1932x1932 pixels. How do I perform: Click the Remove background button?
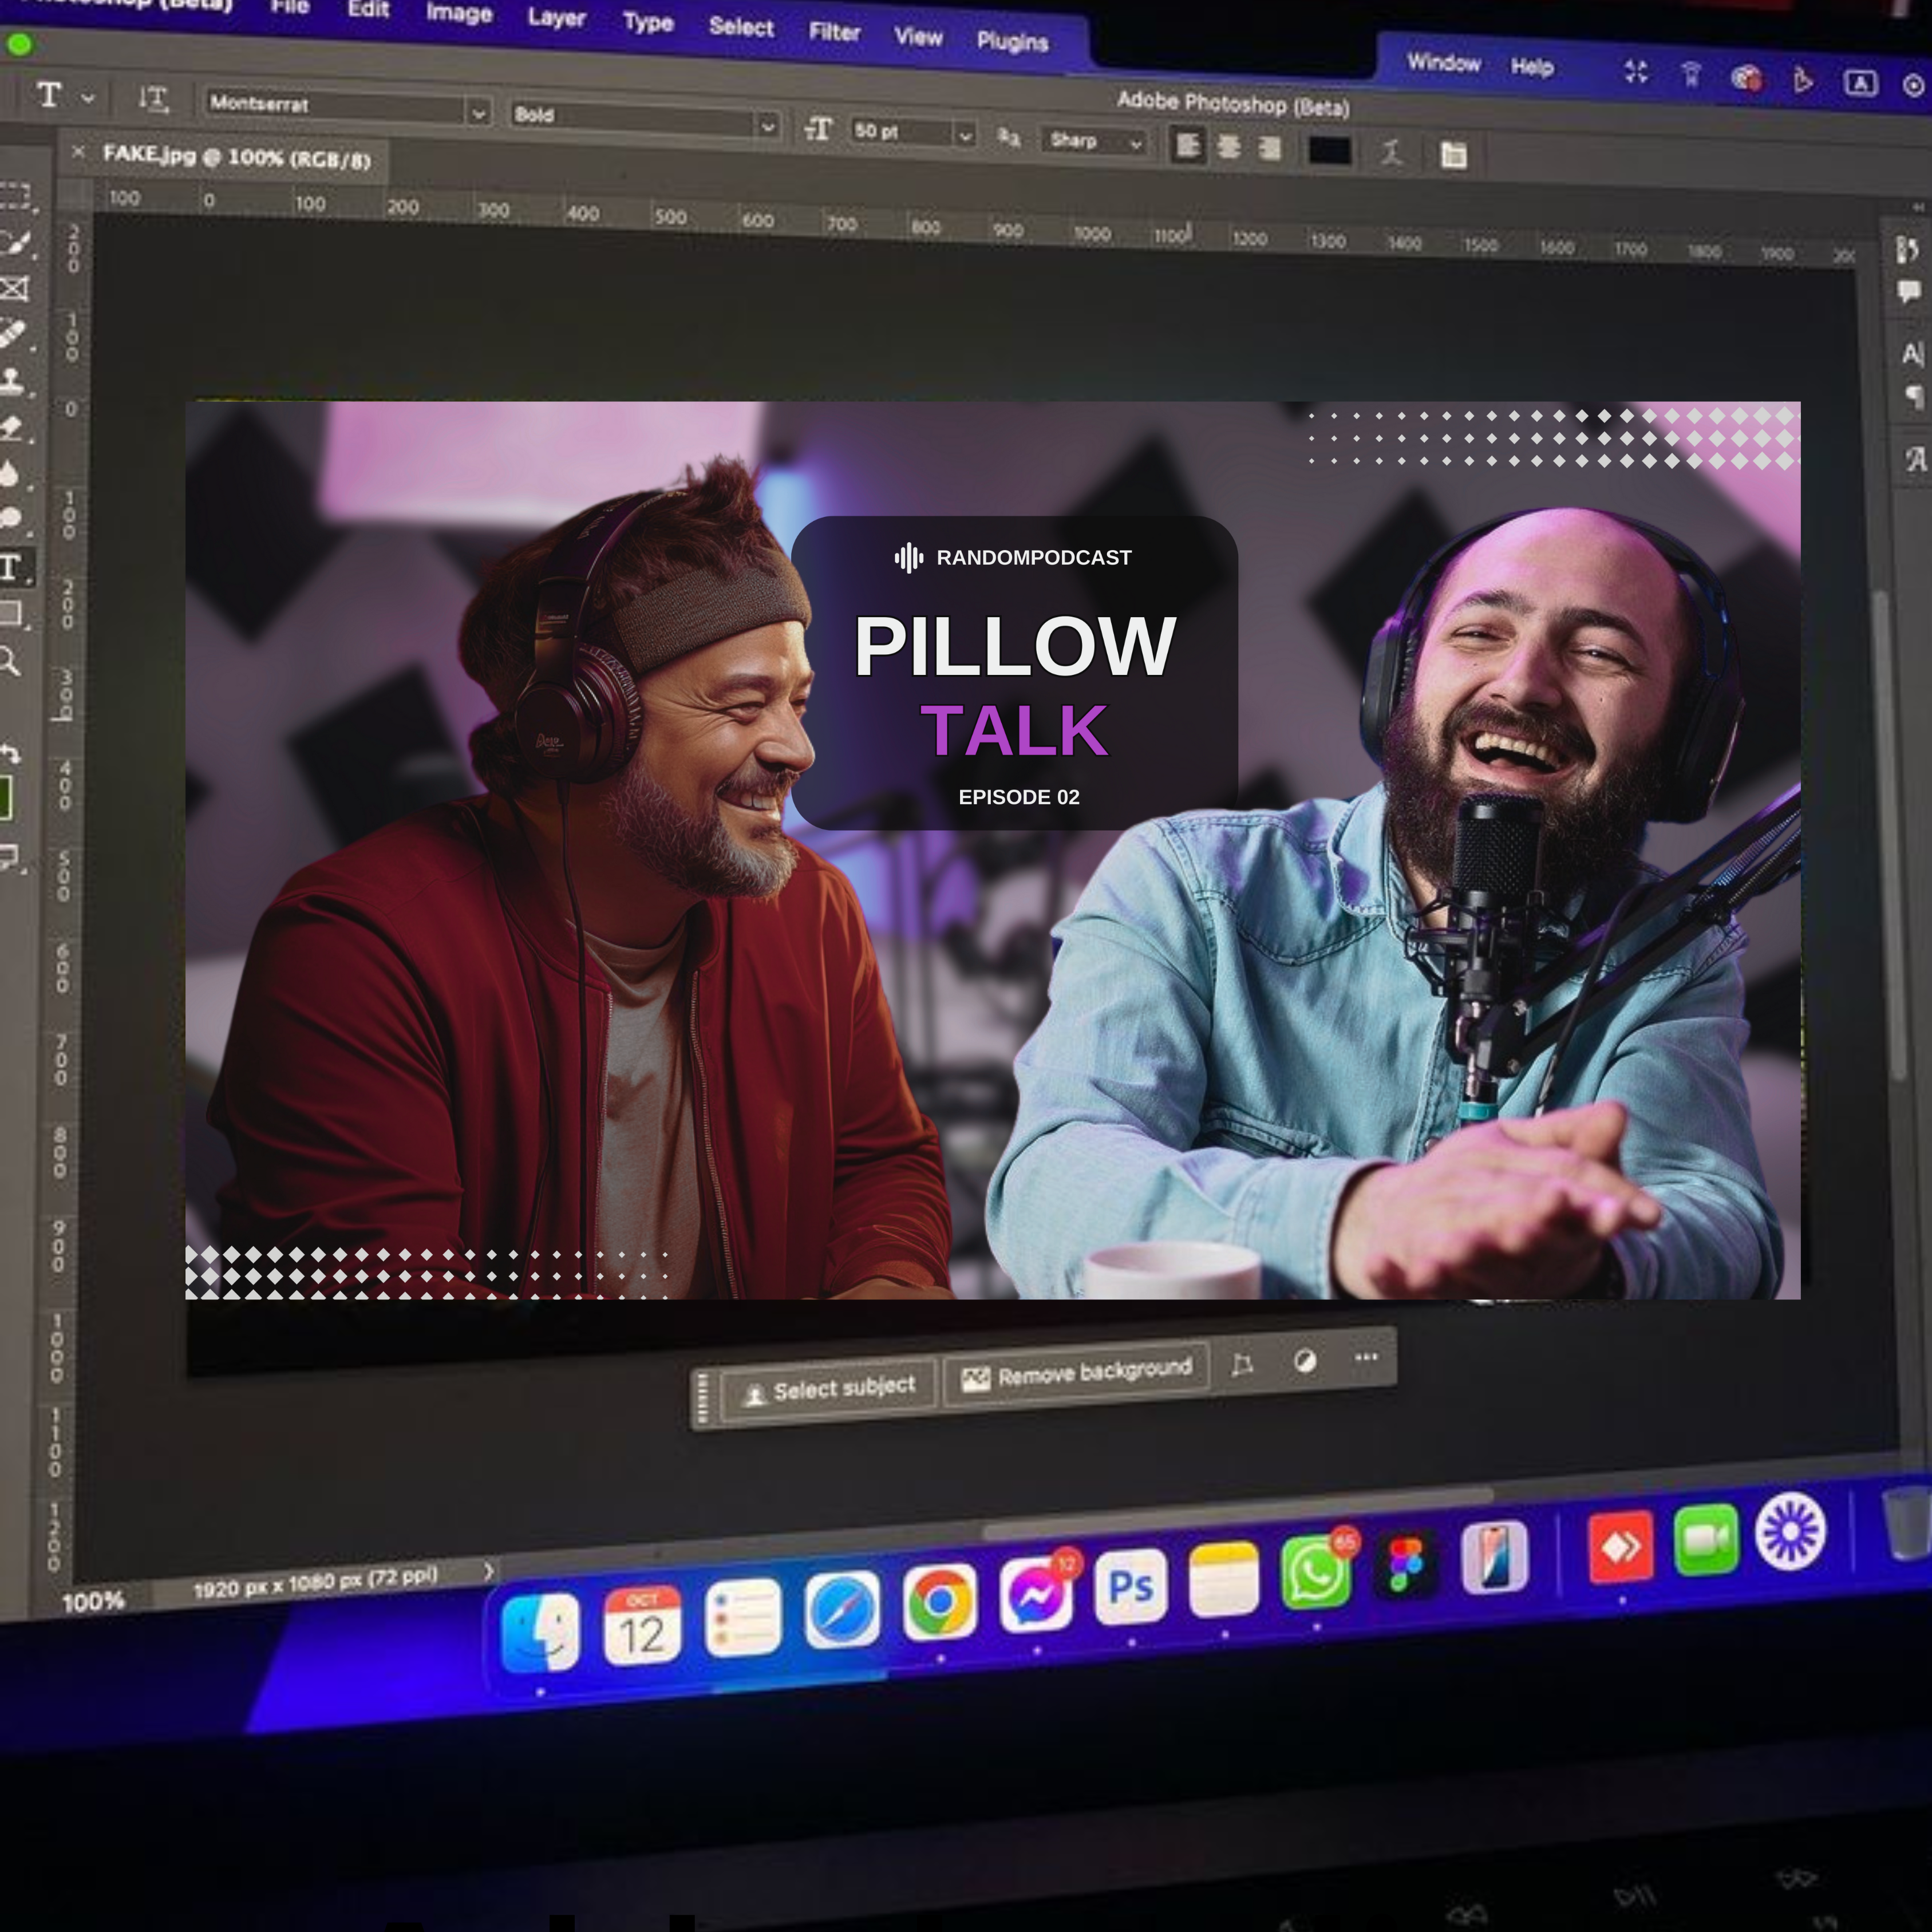[x=1078, y=1373]
